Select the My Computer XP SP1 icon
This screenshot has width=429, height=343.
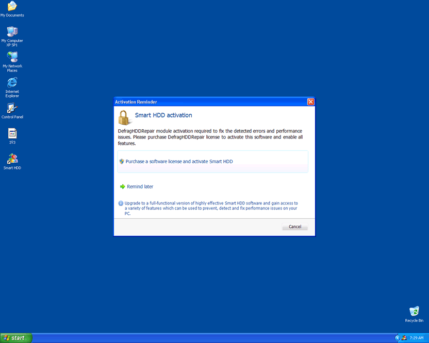tap(12, 31)
